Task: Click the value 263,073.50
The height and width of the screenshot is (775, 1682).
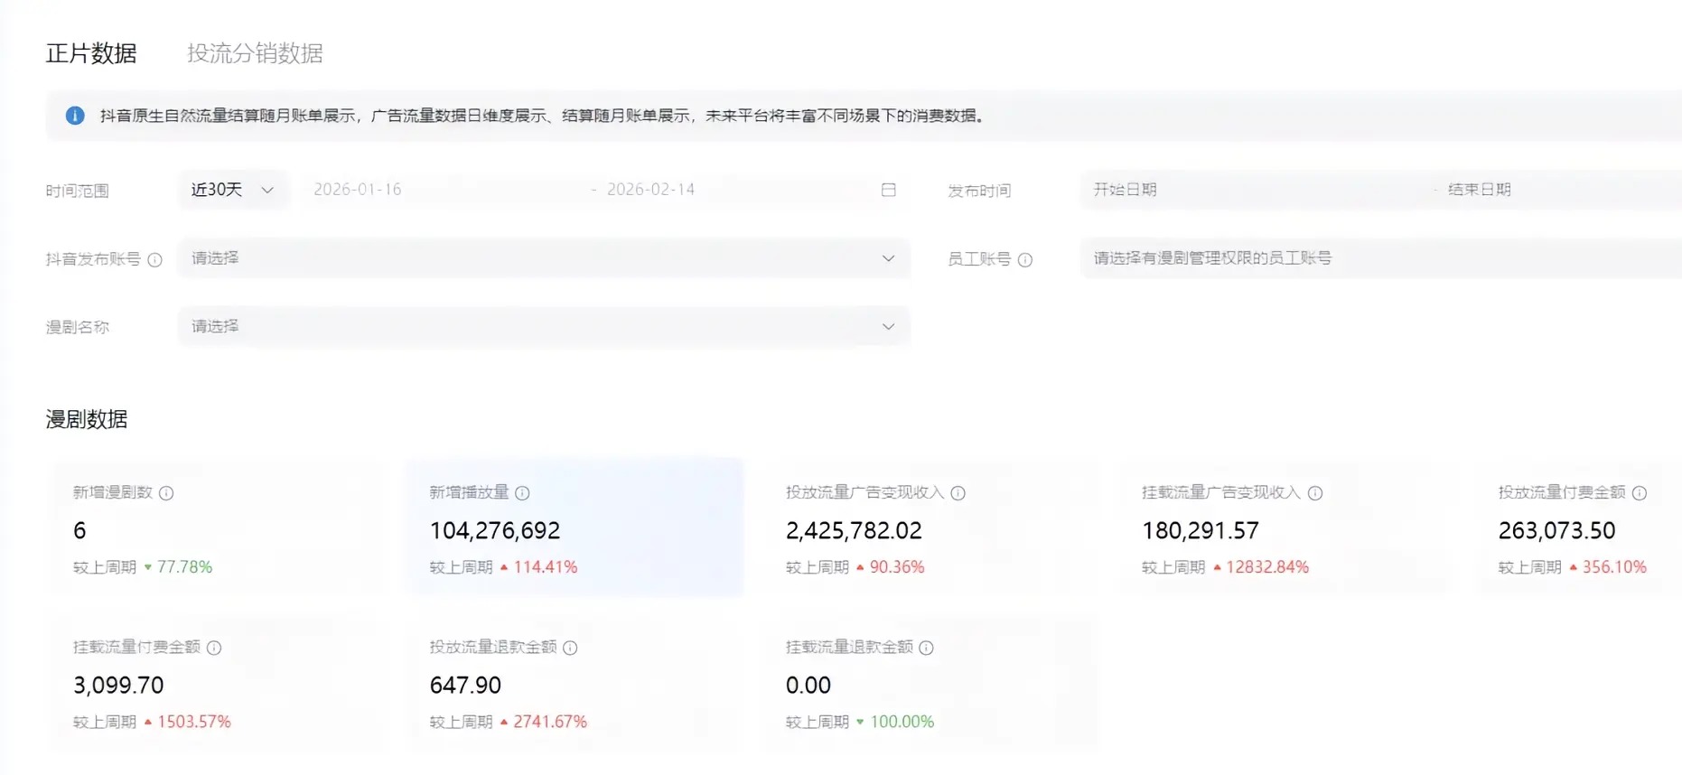Action: click(1556, 531)
